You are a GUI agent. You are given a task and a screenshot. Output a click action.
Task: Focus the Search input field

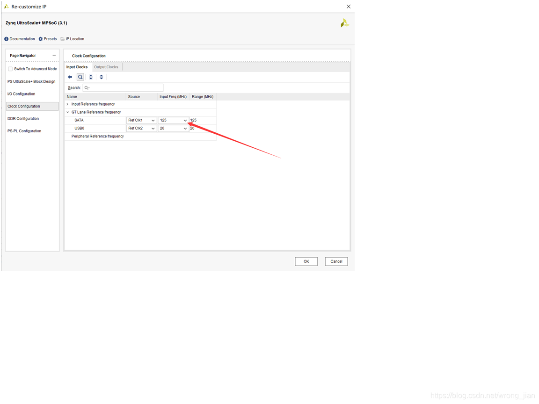(123, 87)
